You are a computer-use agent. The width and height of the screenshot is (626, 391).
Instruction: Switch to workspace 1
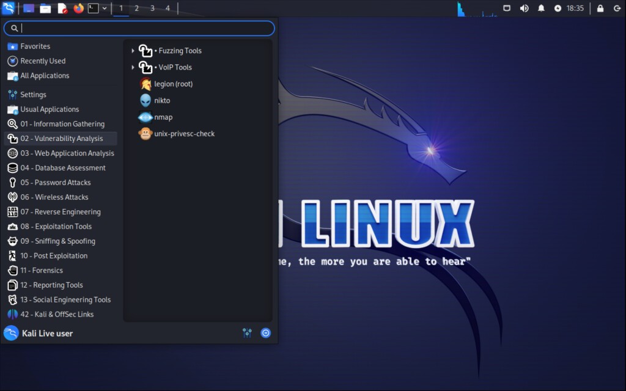121,8
